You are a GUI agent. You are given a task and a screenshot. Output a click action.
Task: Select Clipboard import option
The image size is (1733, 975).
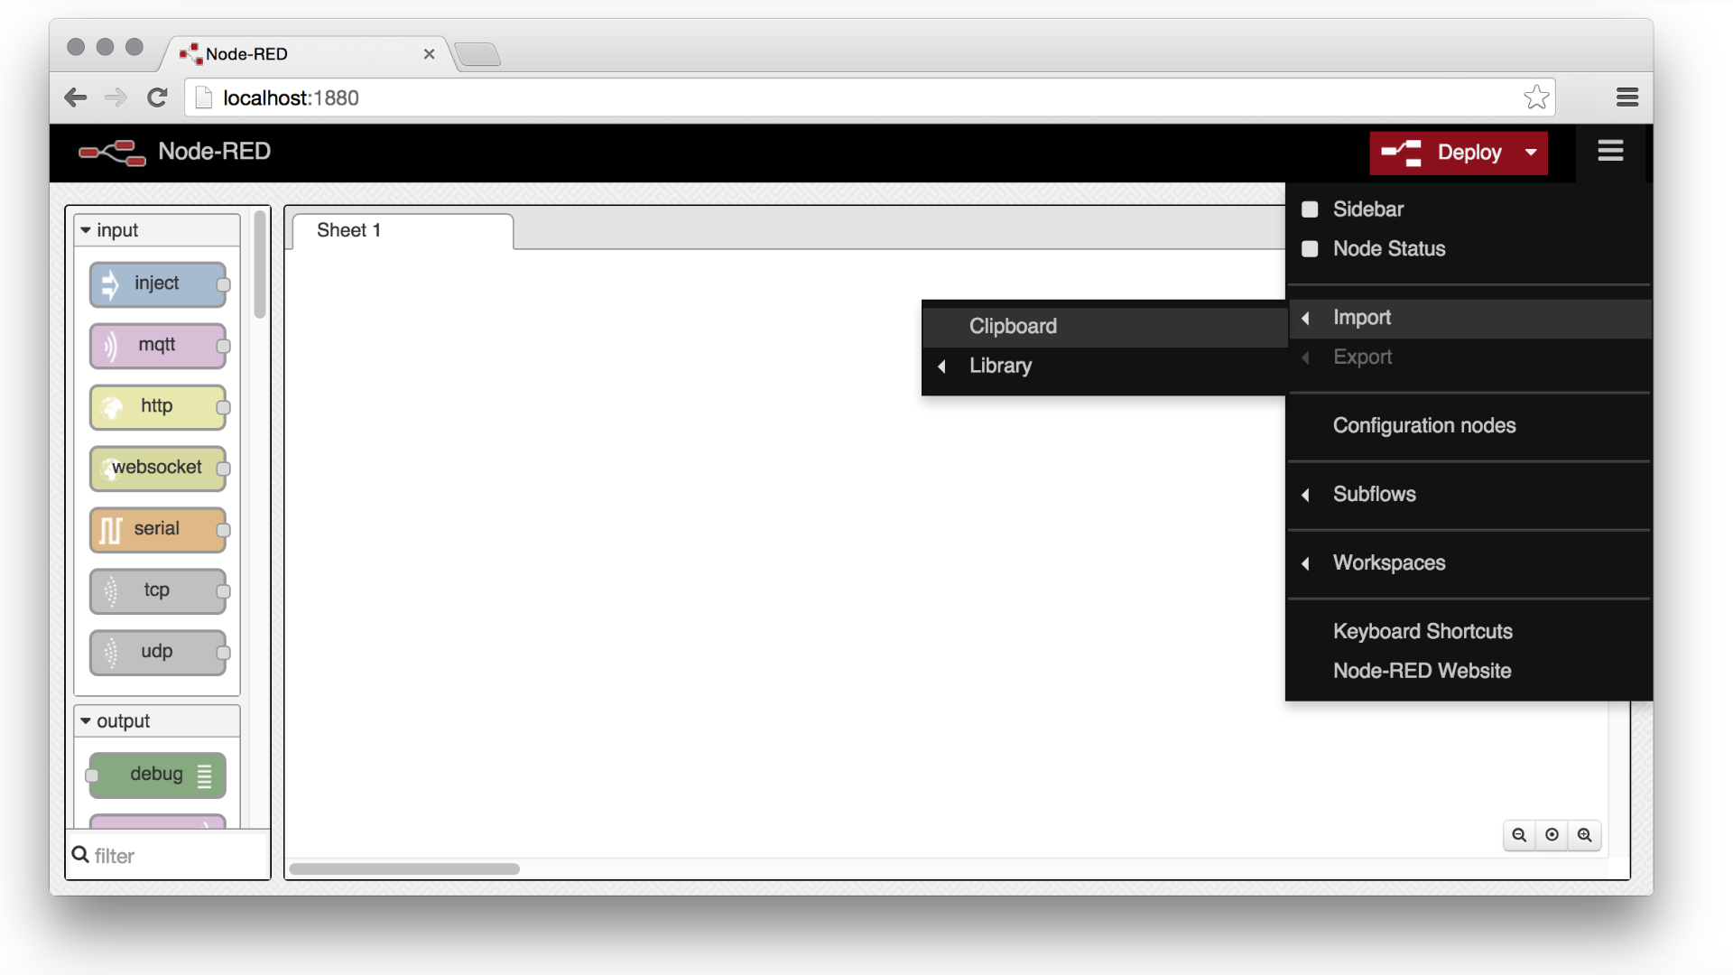click(1012, 325)
